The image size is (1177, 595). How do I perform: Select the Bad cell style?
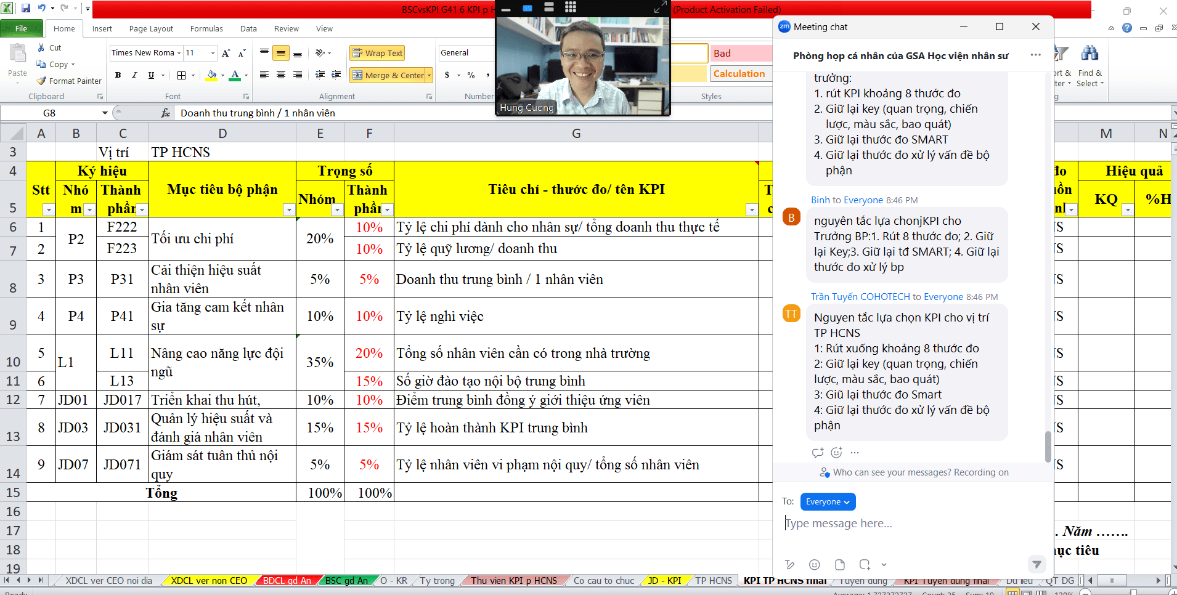click(741, 53)
